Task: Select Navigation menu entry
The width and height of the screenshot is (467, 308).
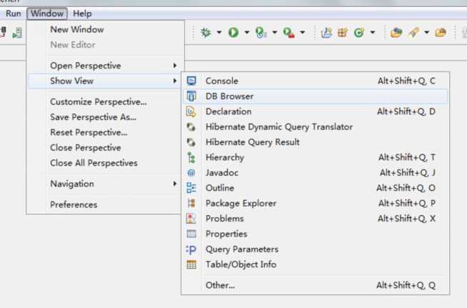Action: pos(106,184)
